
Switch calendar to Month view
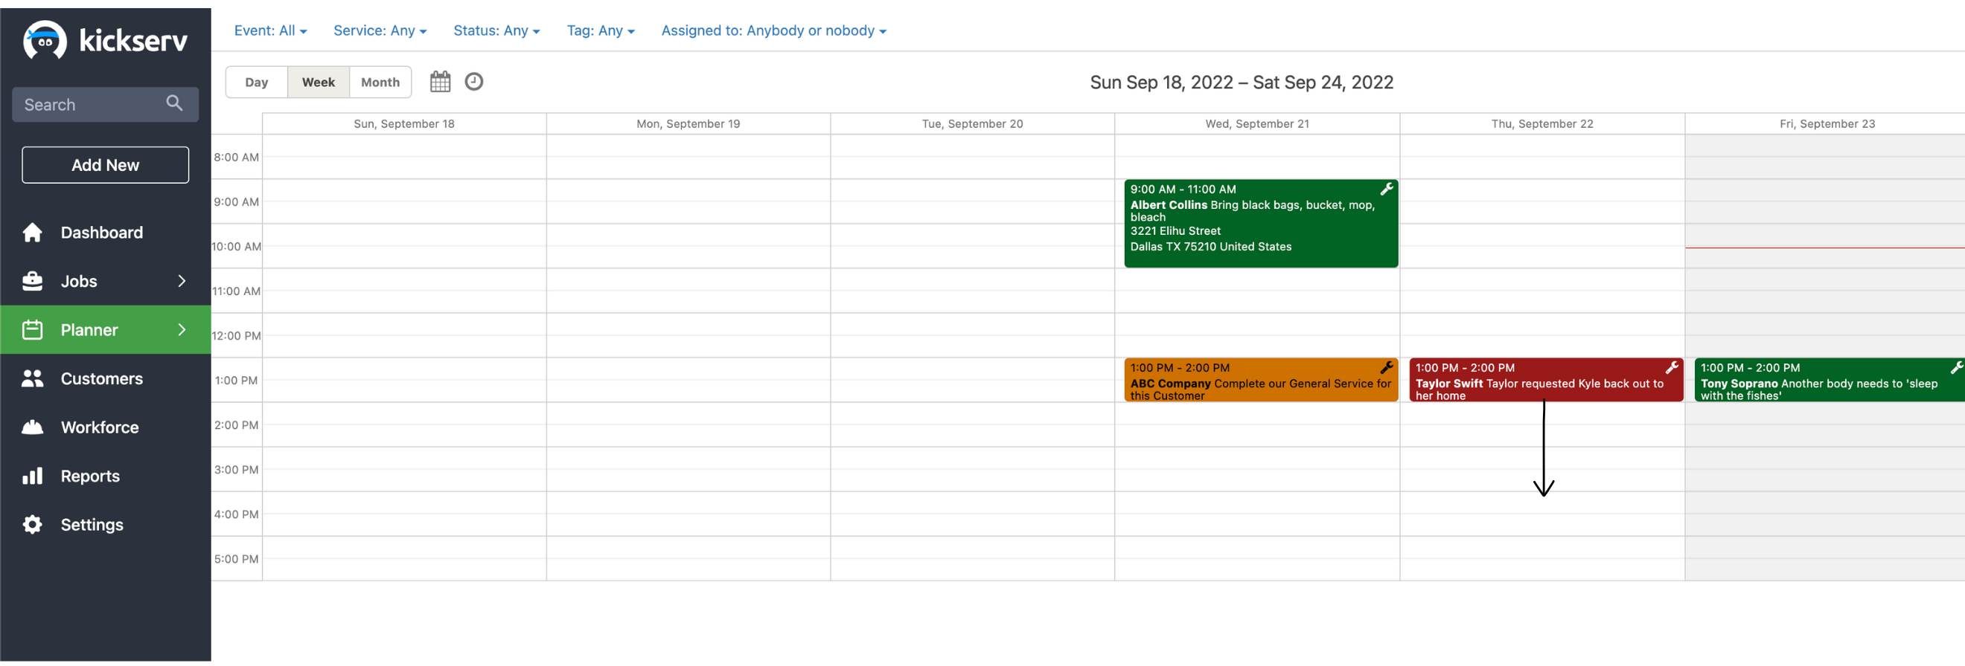380,83
